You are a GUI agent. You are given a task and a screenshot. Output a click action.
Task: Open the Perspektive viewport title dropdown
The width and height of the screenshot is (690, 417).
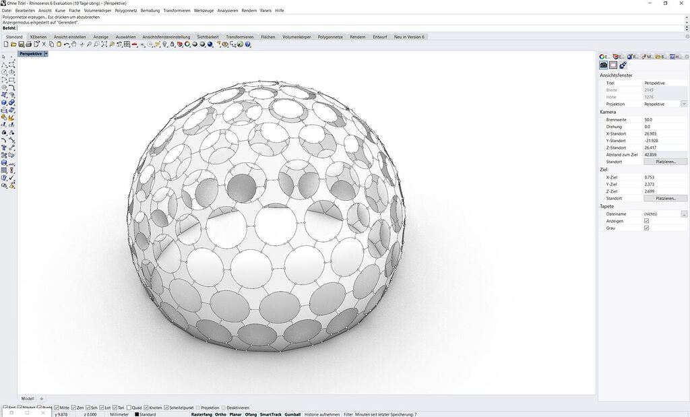pos(45,53)
